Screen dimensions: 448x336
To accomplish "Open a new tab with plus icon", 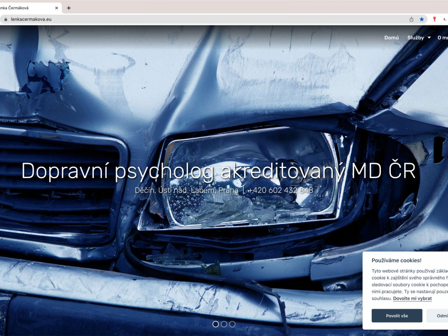I will point(69,8).
